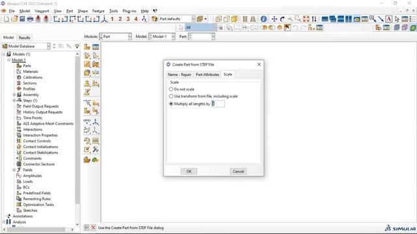The width and height of the screenshot is (417, 234).
Task: Click the shaded render style icon
Action: (235, 19)
